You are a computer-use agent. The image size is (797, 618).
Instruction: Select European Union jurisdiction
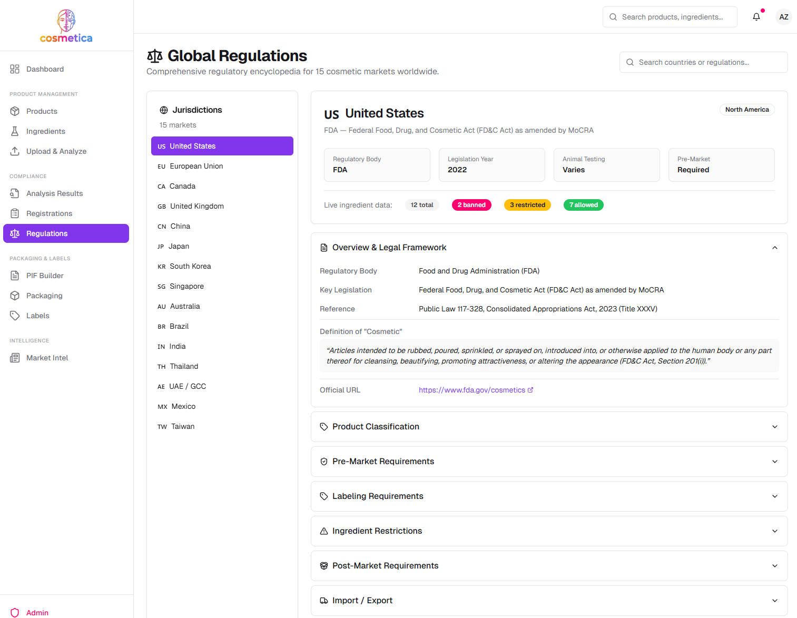pyautogui.click(x=196, y=166)
